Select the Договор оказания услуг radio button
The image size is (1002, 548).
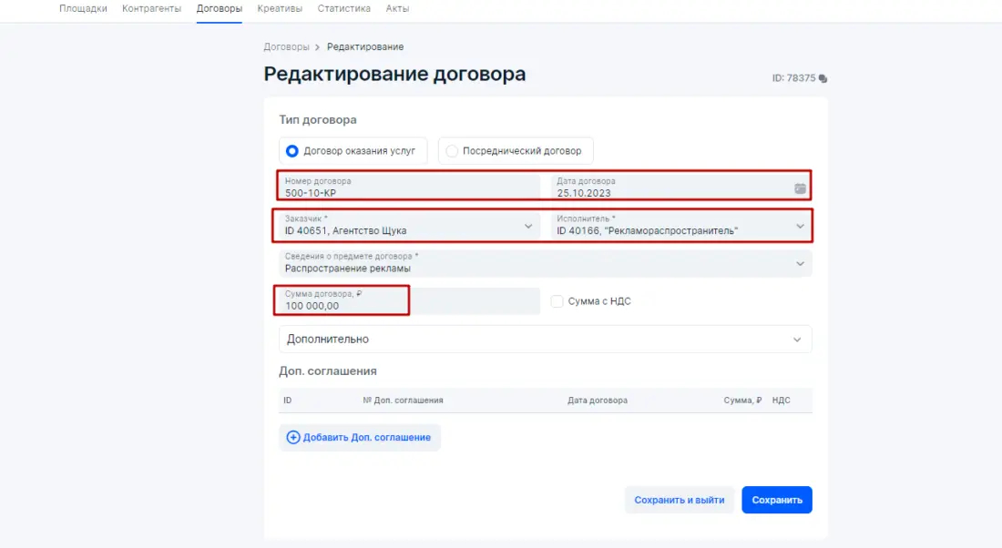click(x=292, y=151)
